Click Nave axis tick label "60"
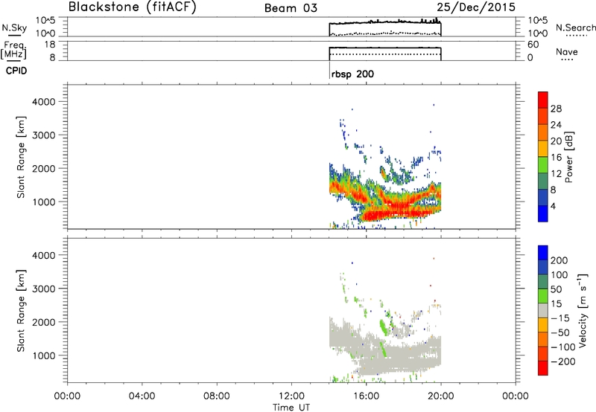The image size is (596, 412). 533,45
